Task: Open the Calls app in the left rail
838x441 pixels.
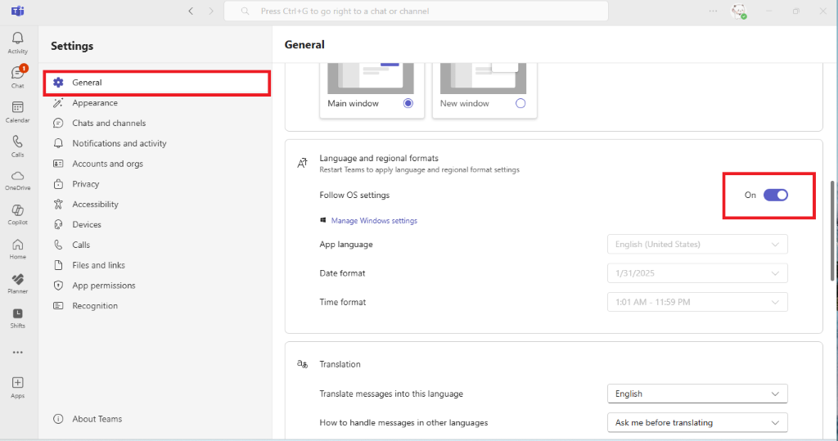Action: [x=18, y=146]
